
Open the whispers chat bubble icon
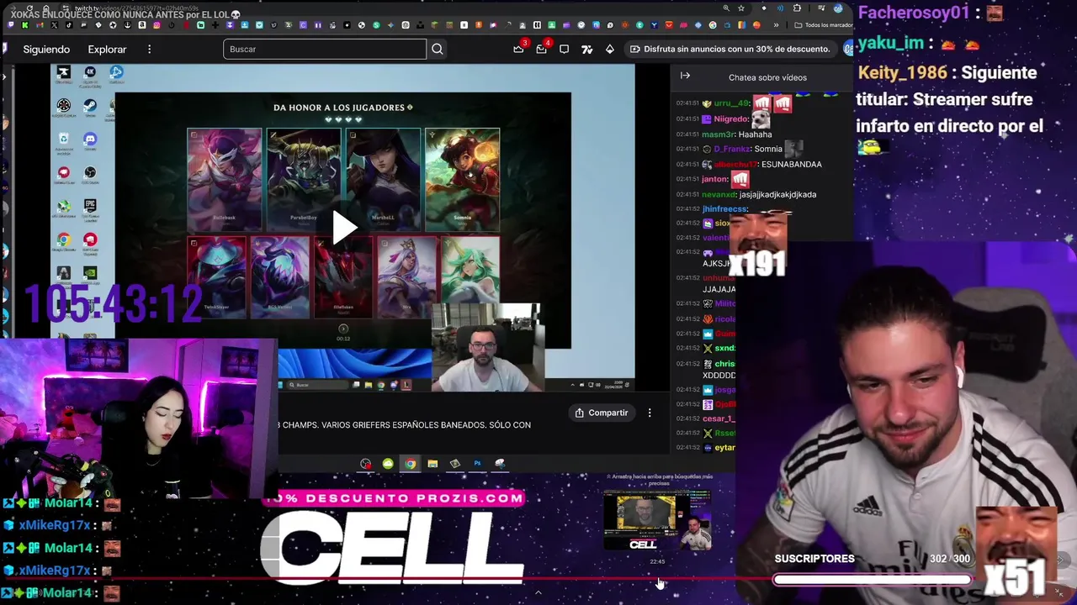tap(564, 49)
